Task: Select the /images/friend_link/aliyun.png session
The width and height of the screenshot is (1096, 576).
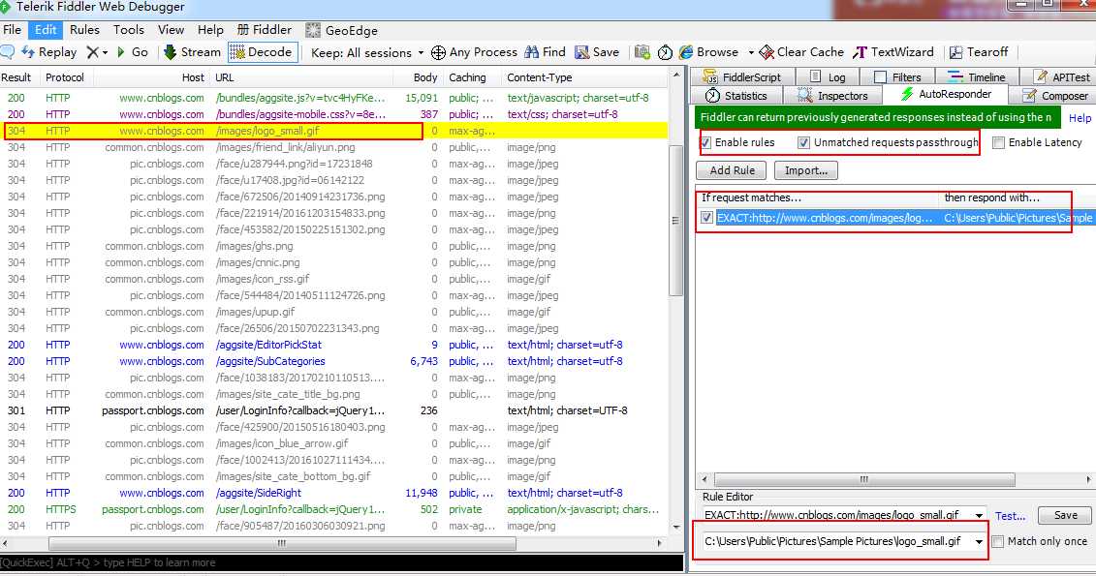Action: click(334, 147)
